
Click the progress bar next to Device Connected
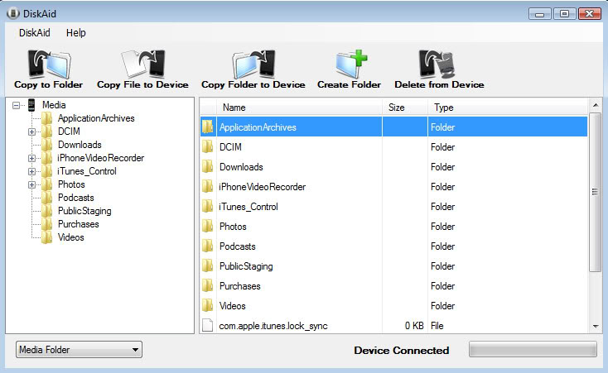[x=533, y=349]
